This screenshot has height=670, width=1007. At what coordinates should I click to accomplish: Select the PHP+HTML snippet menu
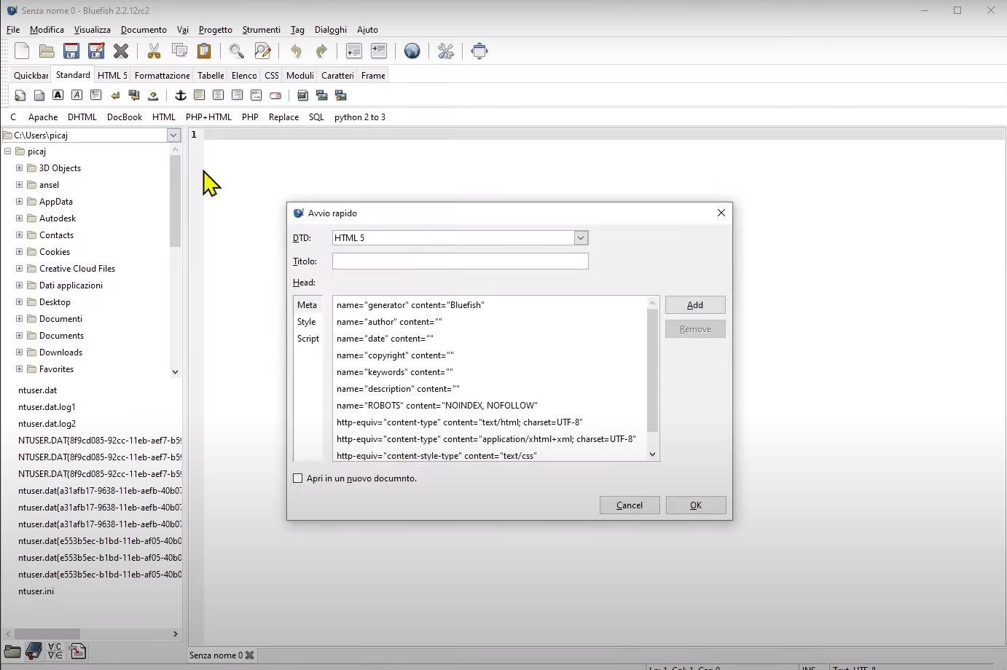208,117
